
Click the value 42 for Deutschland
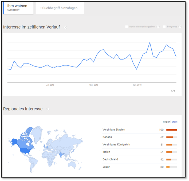(162, 160)
